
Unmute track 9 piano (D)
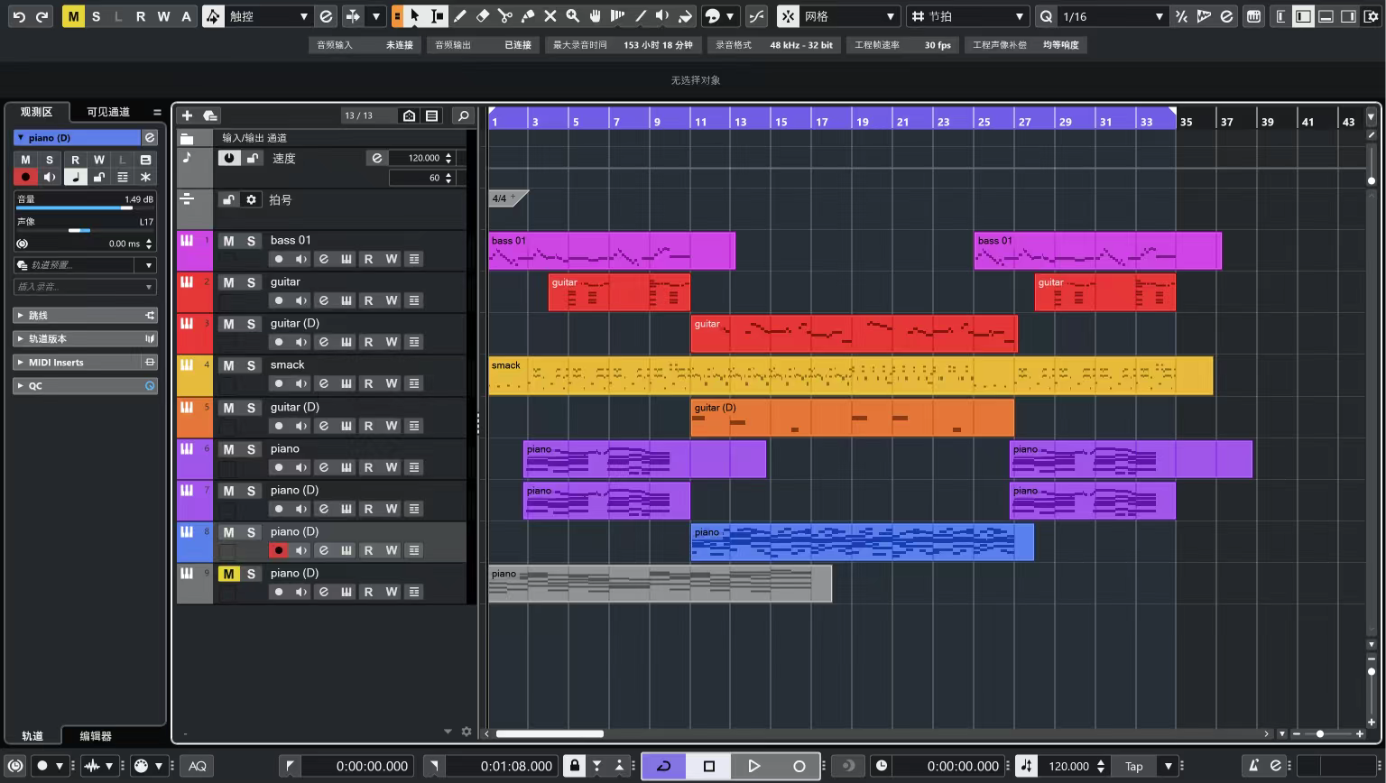tap(228, 574)
